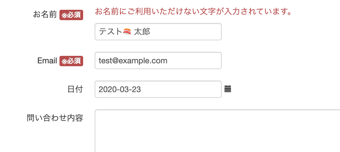Focus the 日付 input showing 2020-03-23
Viewport: 340px width, 152px height.
click(x=158, y=89)
